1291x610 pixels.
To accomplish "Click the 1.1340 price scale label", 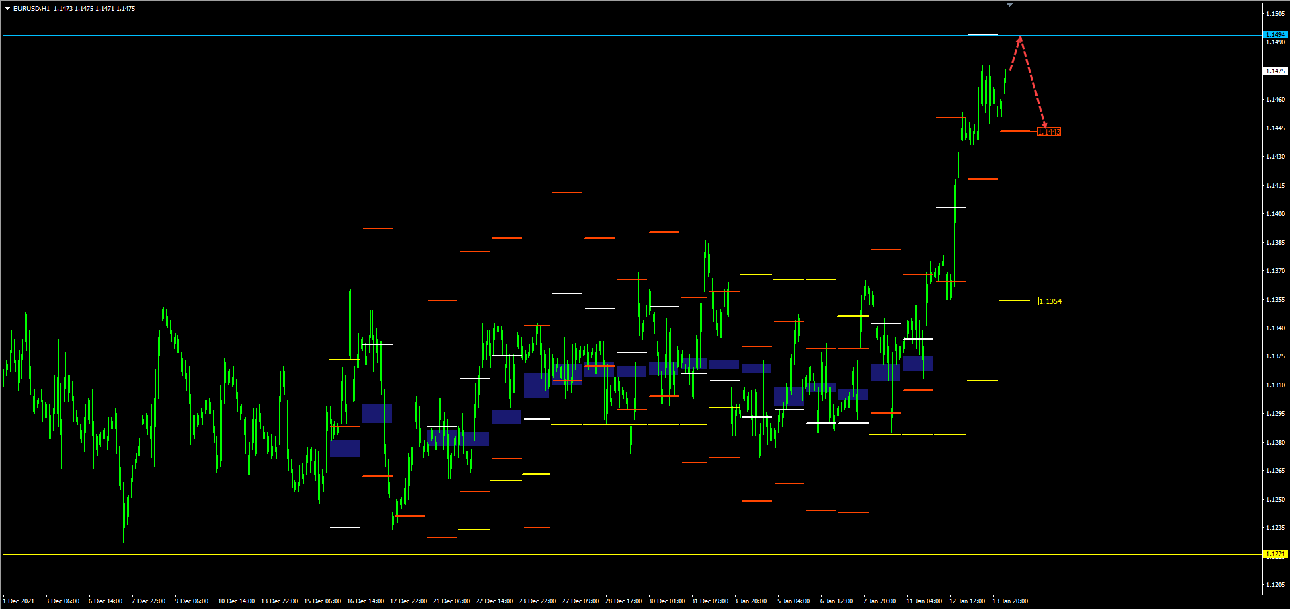I will coord(1276,328).
